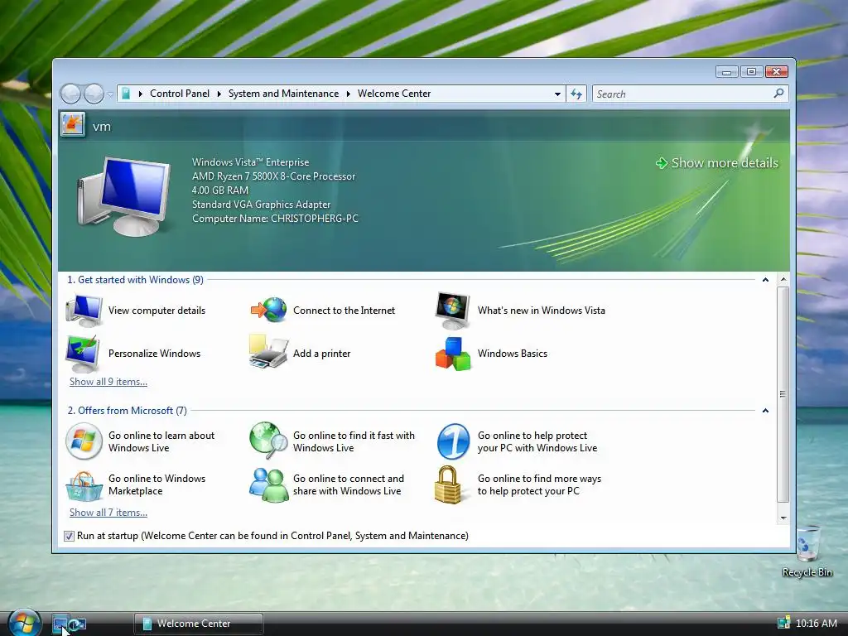Click Switch between windows quick launch icon
848x636 pixels.
[x=77, y=624]
